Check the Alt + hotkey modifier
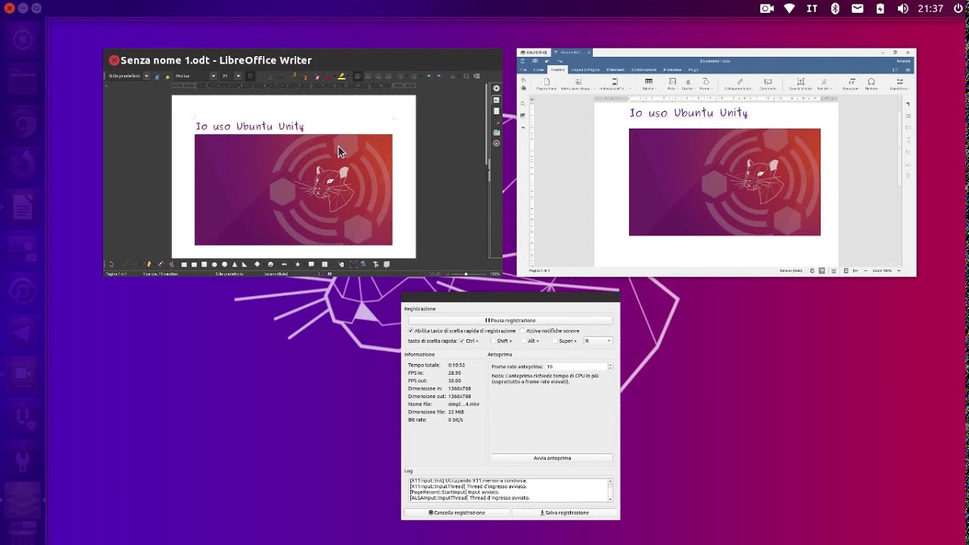The width and height of the screenshot is (969, 545). (x=524, y=341)
